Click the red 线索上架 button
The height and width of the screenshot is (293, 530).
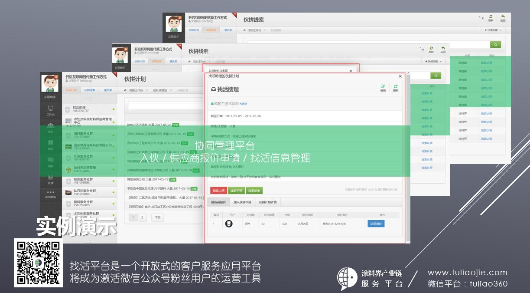(x=218, y=190)
